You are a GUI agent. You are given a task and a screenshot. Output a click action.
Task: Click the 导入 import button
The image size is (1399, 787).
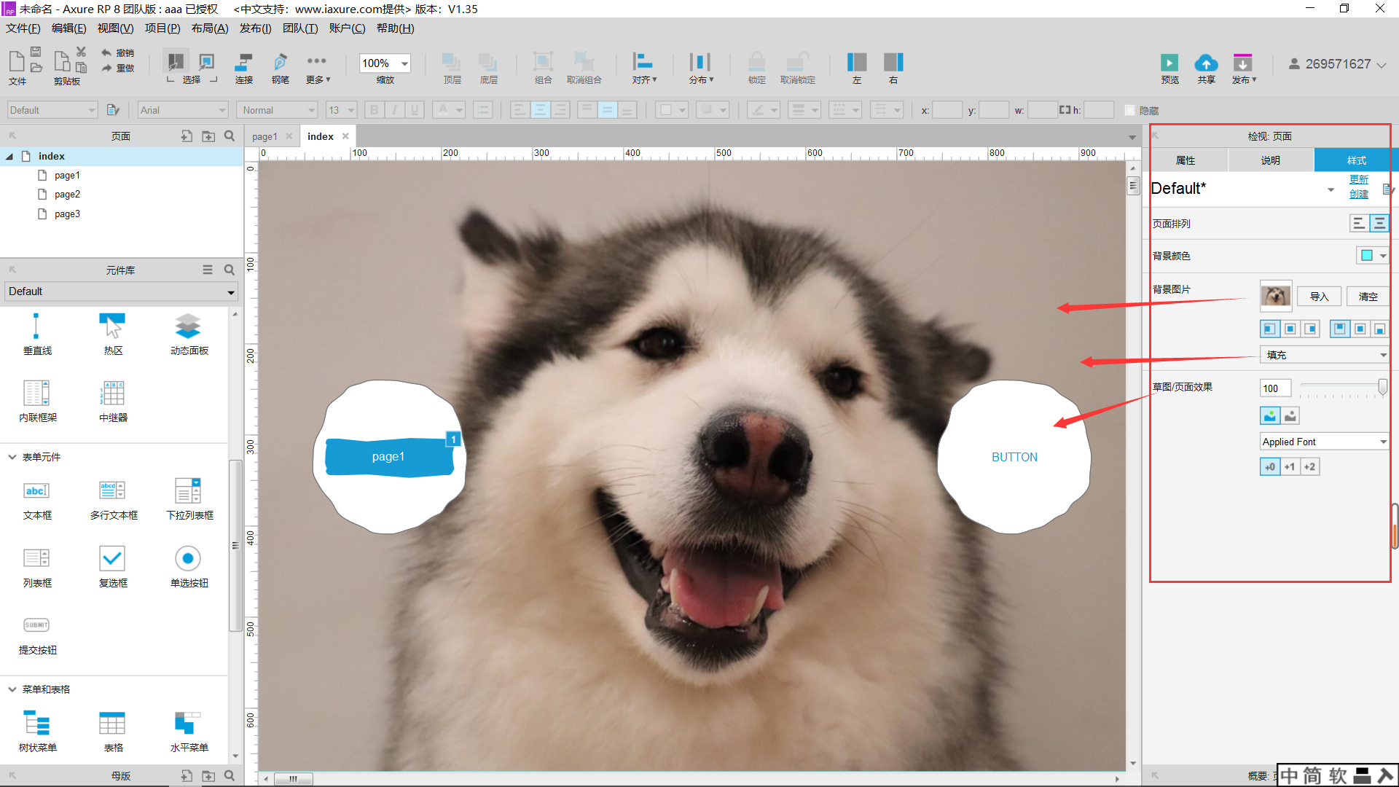click(1319, 297)
